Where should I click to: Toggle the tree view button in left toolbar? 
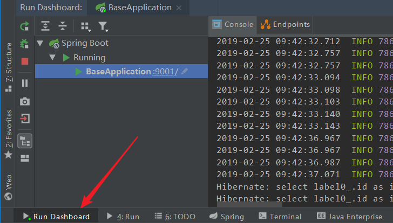tap(24, 141)
